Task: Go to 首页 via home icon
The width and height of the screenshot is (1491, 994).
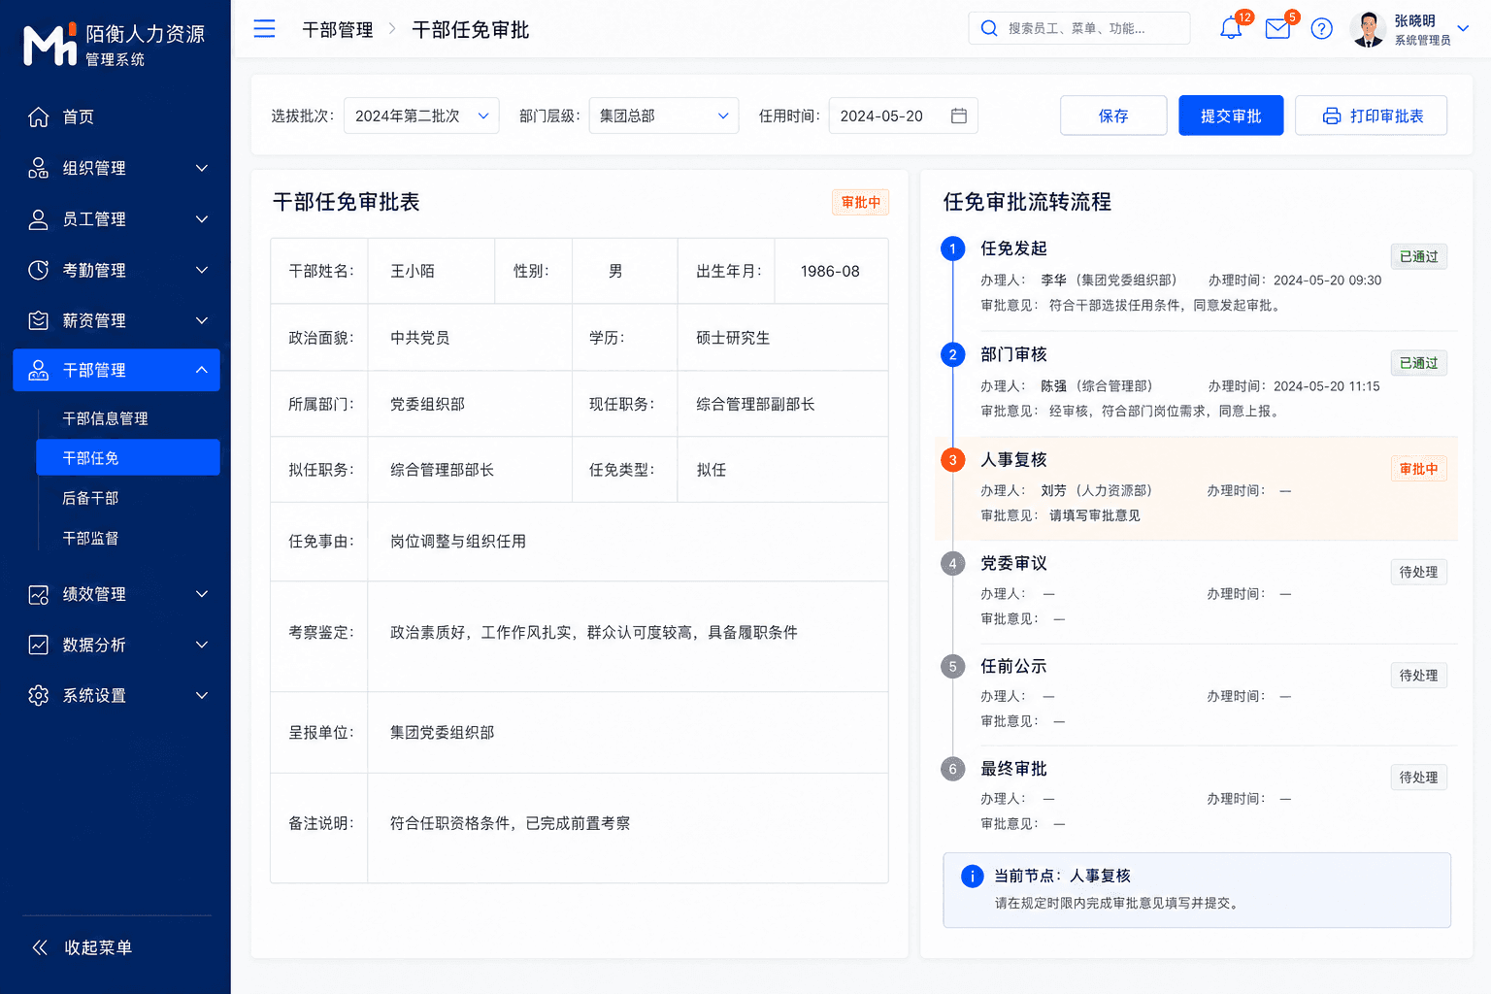Action: [39, 117]
